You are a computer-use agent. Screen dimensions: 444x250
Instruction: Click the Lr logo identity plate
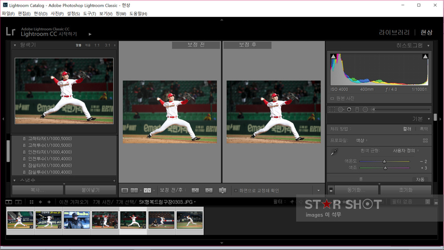[x=11, y=32]
